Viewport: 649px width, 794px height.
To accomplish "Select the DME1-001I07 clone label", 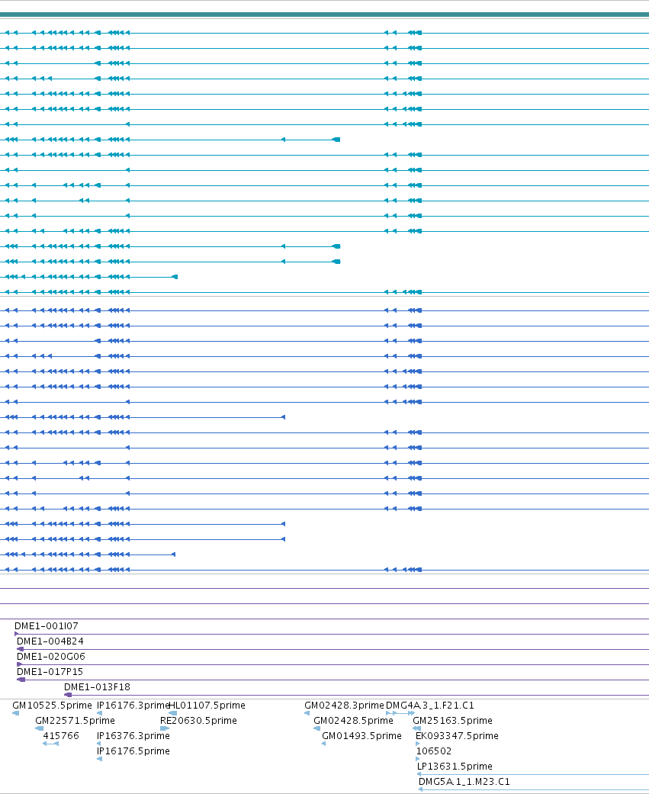I will [x=46, y=626].
